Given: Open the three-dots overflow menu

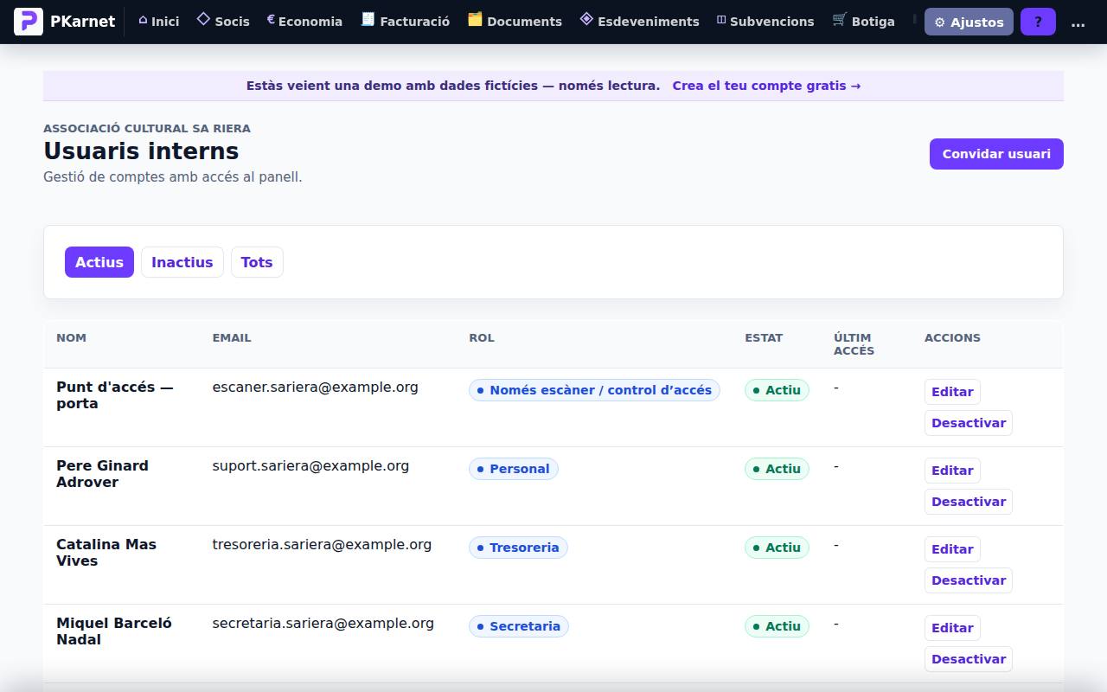Looking at the screenshot, I should coord(1078,22).
